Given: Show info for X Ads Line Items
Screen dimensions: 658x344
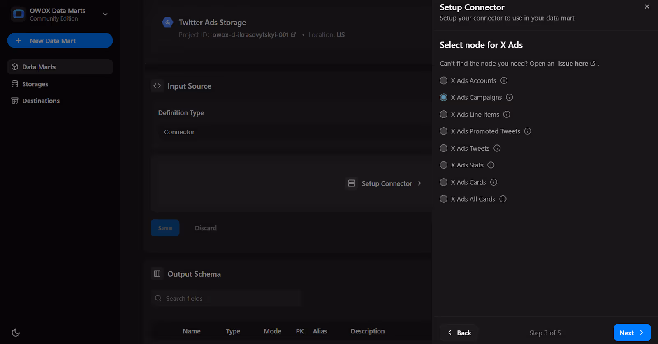Looking at the screenshot, I should (507, 115).
